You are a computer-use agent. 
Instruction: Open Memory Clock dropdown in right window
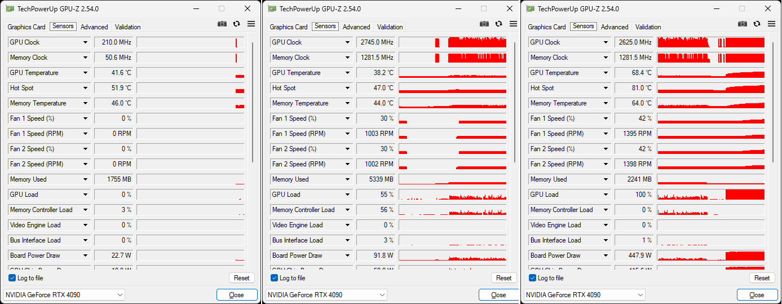[606, 58]
